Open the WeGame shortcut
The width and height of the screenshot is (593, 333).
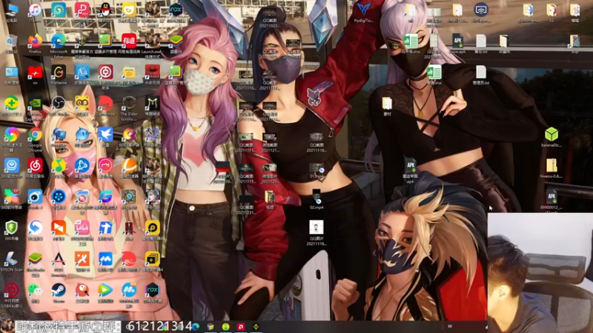(x=59, y=75)
